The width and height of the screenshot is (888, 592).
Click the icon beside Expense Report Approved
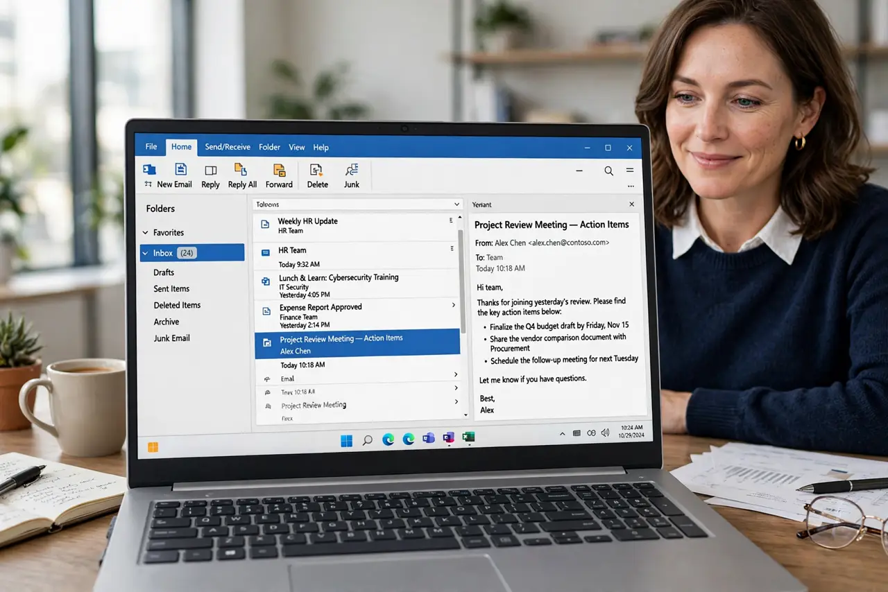(266, 311)
